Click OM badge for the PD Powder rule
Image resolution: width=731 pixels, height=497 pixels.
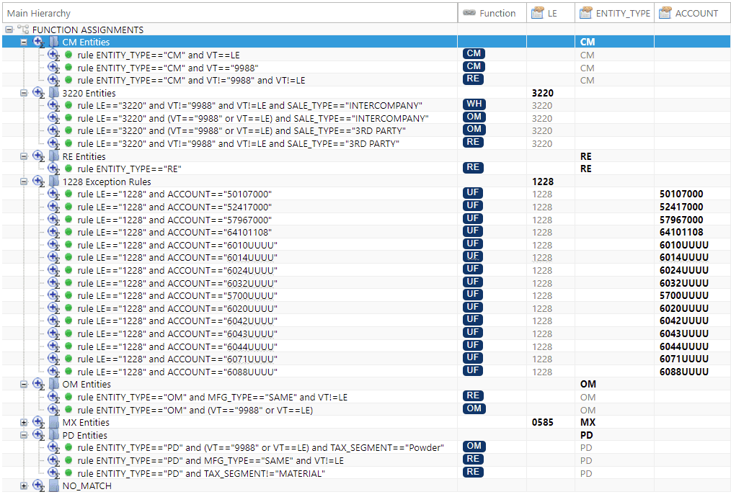(x=474, y=447)
